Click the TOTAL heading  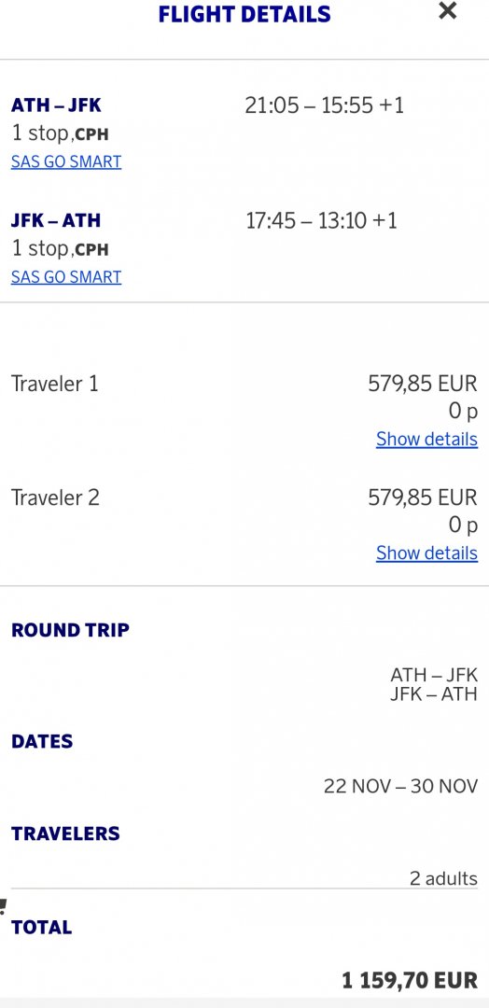tap(42, 927)
